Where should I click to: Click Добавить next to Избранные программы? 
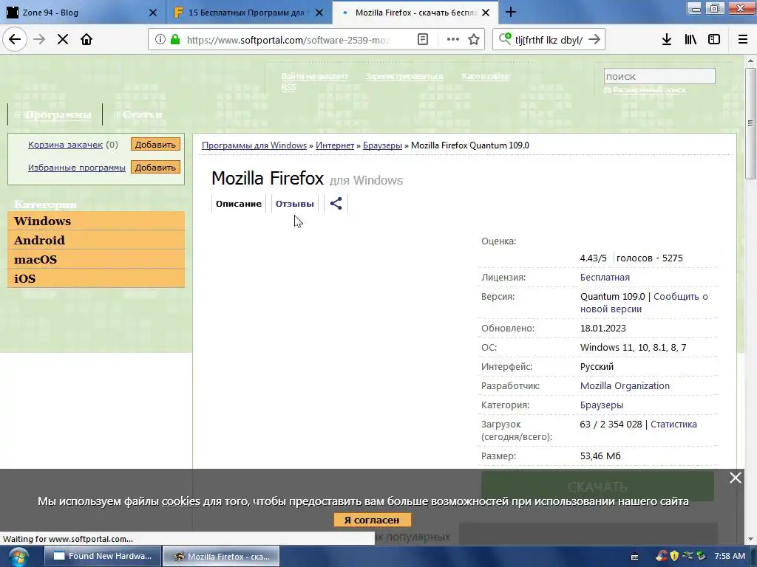tap(155, 168)
